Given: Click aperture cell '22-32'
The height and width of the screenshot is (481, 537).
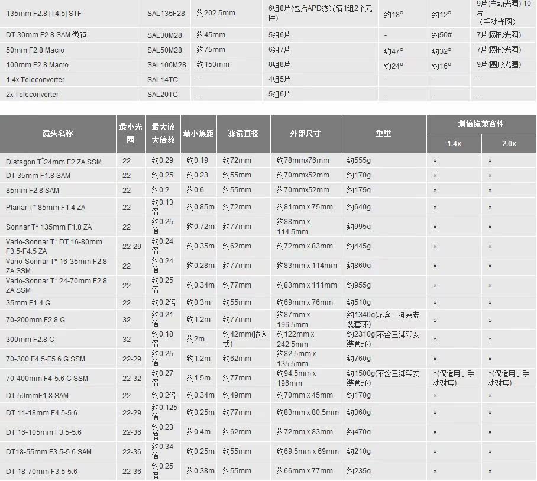Looking at the screenshot, I should pyautogui.click(x=132, y=378).
